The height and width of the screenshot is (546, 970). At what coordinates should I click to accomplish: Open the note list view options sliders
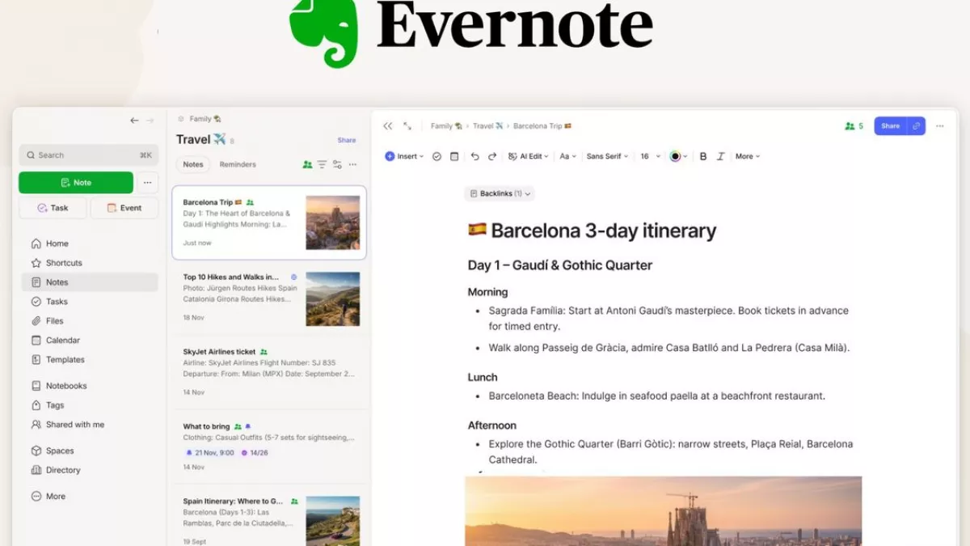[x=337, y=164]
